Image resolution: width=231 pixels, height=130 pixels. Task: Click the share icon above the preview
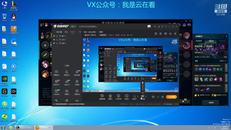coord(175,34)
